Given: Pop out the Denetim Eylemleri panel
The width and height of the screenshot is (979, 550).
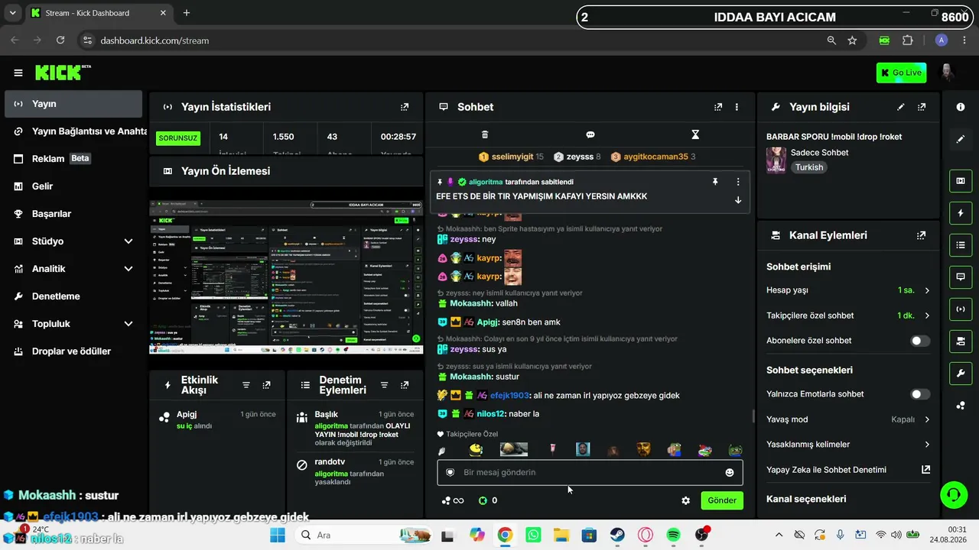Looking at the screenshot, I should tap(405, 385).
